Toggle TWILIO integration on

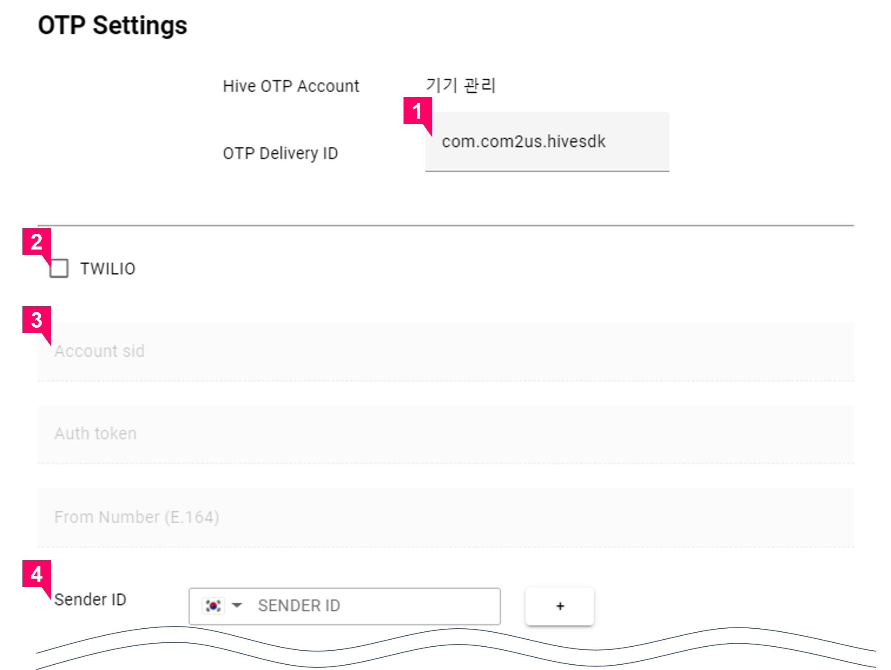coord(59,268)
